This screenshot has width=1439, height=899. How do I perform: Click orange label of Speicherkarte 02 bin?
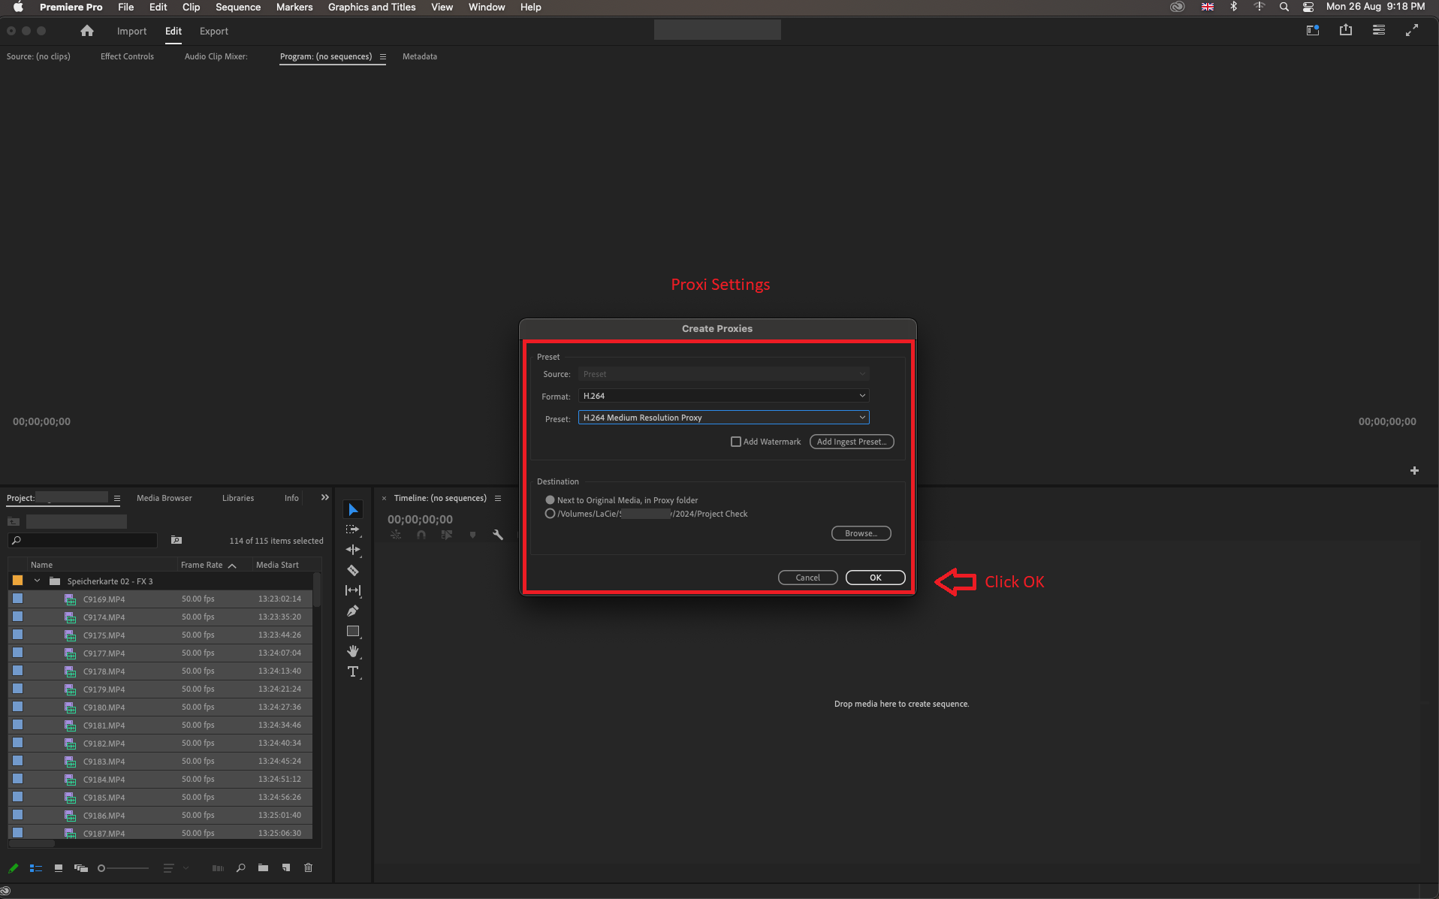18,581
